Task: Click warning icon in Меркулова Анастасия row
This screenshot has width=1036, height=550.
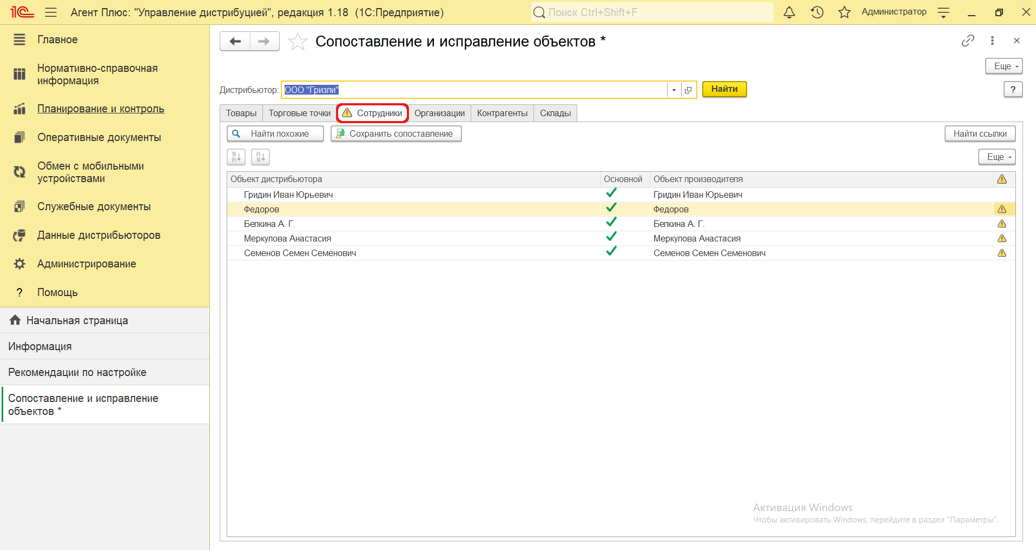Action: point(1002,238)
